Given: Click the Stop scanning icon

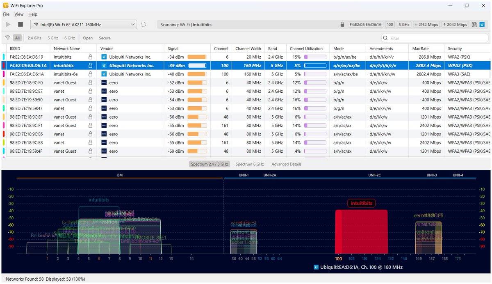Looking at the screenshot, I should [x=20, y=24].
